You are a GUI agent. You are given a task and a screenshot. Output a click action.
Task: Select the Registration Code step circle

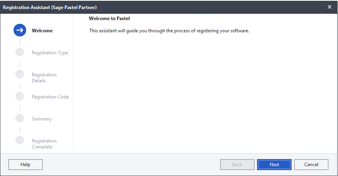(x=20, y=96)
